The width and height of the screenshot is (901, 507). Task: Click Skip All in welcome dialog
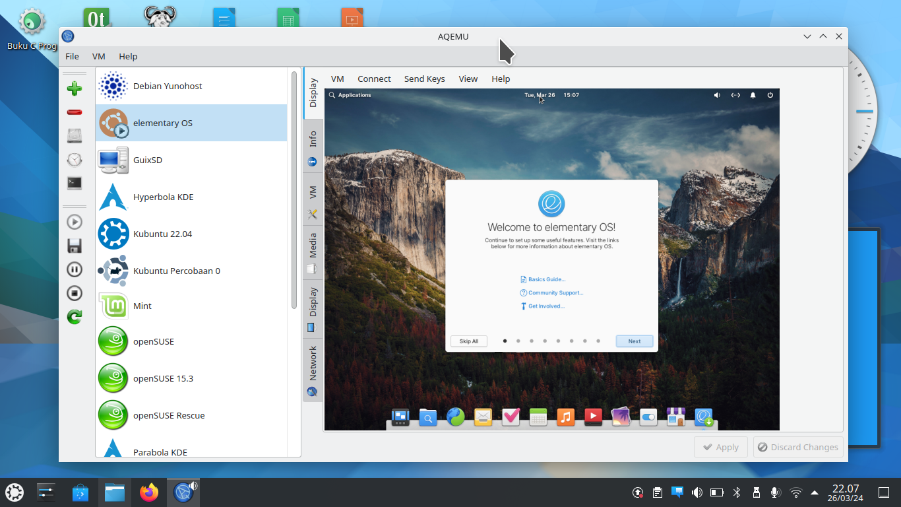click(x=469, y=341)
